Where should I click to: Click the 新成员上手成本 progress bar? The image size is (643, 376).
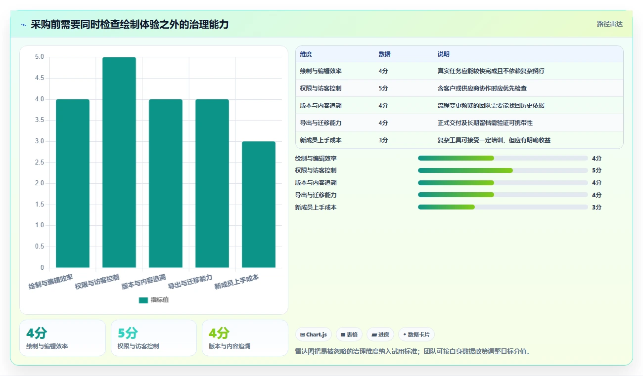pos(503,207)
